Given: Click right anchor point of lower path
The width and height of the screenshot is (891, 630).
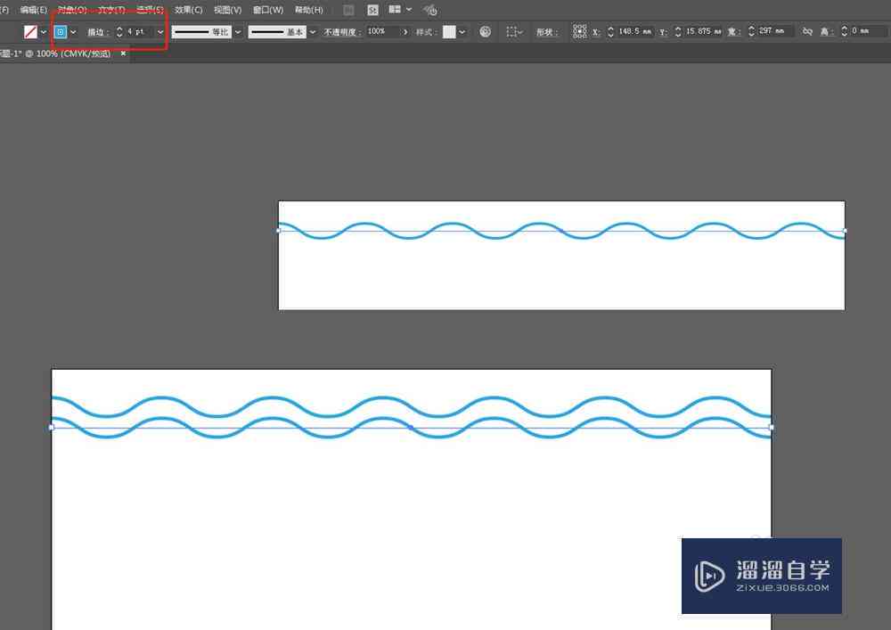Looking at the screenshot, I should (771, 427).
